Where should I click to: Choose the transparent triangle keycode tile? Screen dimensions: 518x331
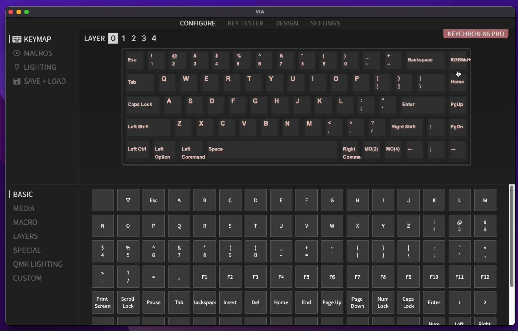tap(128, 200)
